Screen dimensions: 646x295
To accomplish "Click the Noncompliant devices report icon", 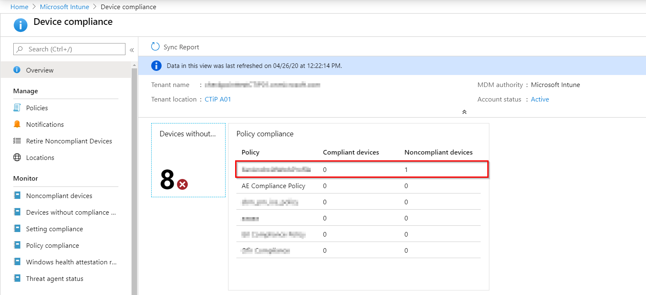I will [17, 196].
